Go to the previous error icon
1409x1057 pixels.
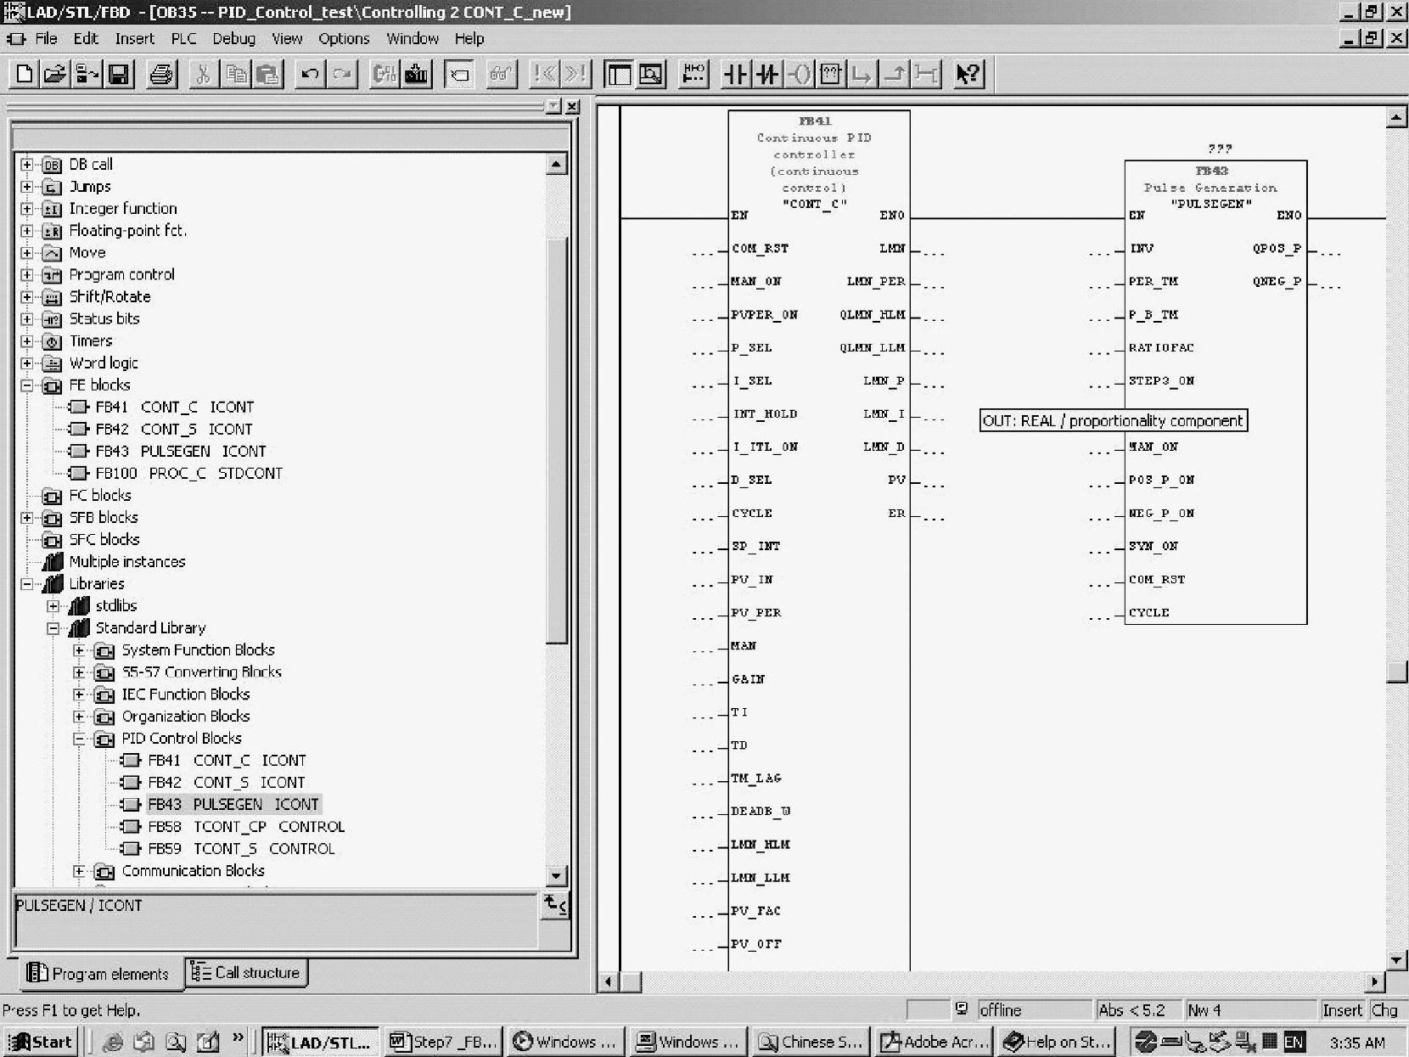point(544,75)
